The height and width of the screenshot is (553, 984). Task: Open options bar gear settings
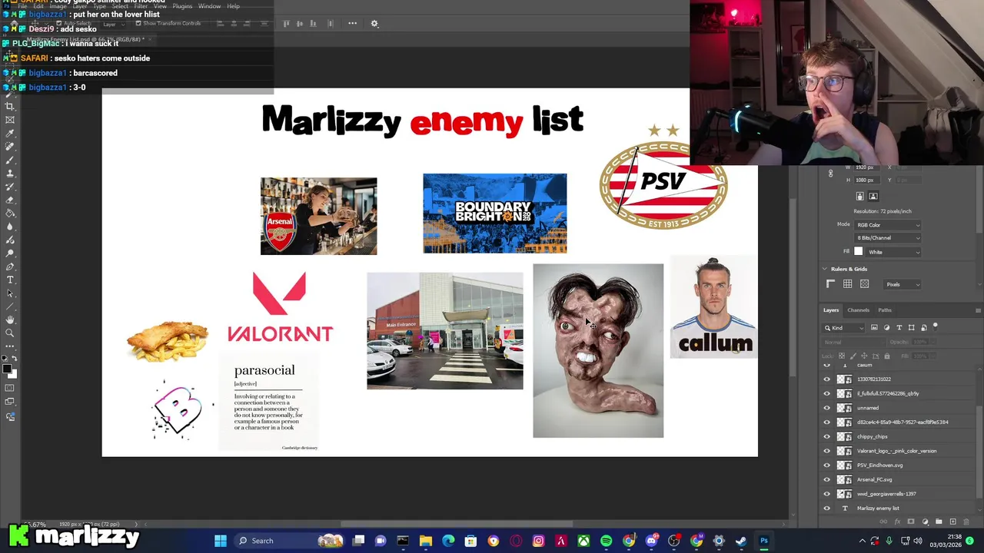coord(374,24)
